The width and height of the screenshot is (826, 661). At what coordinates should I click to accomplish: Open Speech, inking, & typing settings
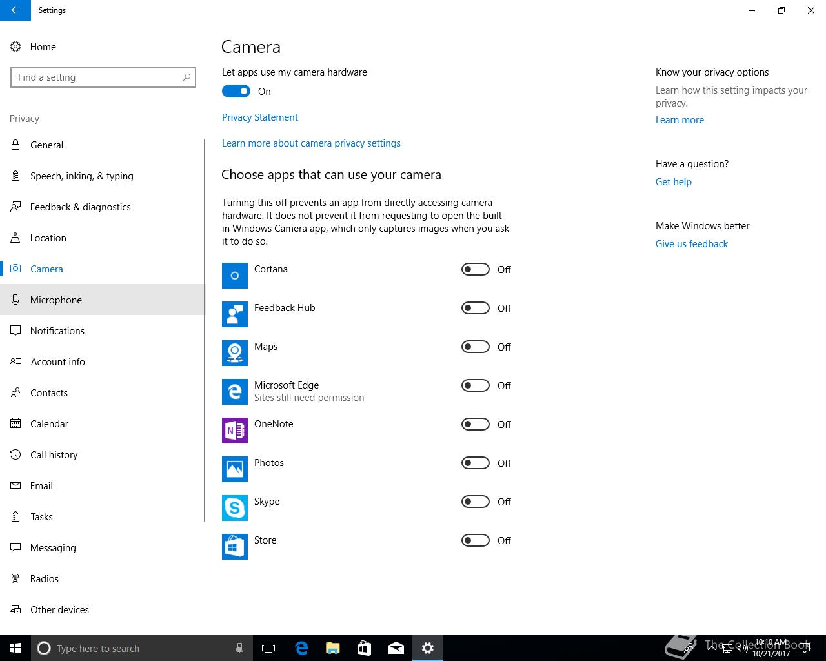(x=102, y=176)
